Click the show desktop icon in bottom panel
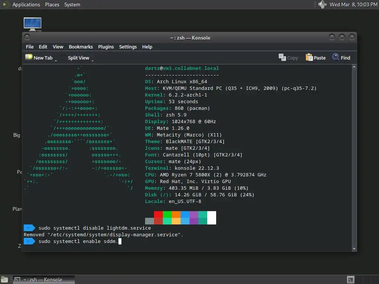 pos(4,280)
